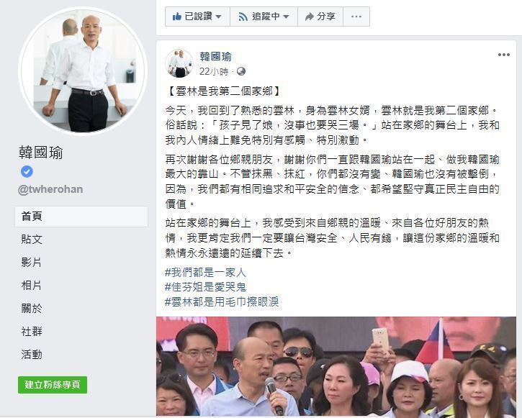
Task: Open the post's rally photo
Action: [336, 366]
